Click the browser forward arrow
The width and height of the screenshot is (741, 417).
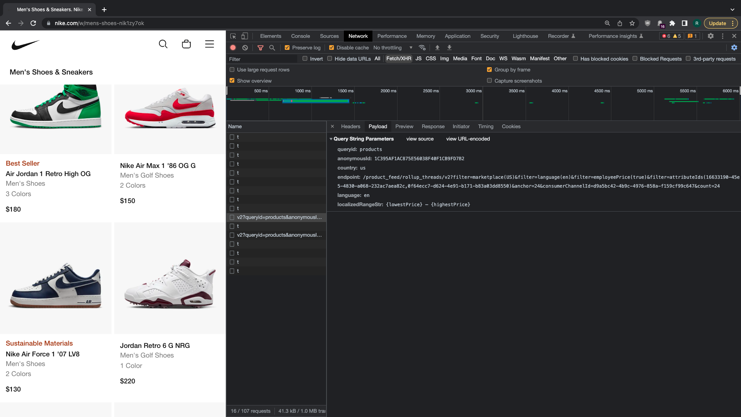pos(21,23)
